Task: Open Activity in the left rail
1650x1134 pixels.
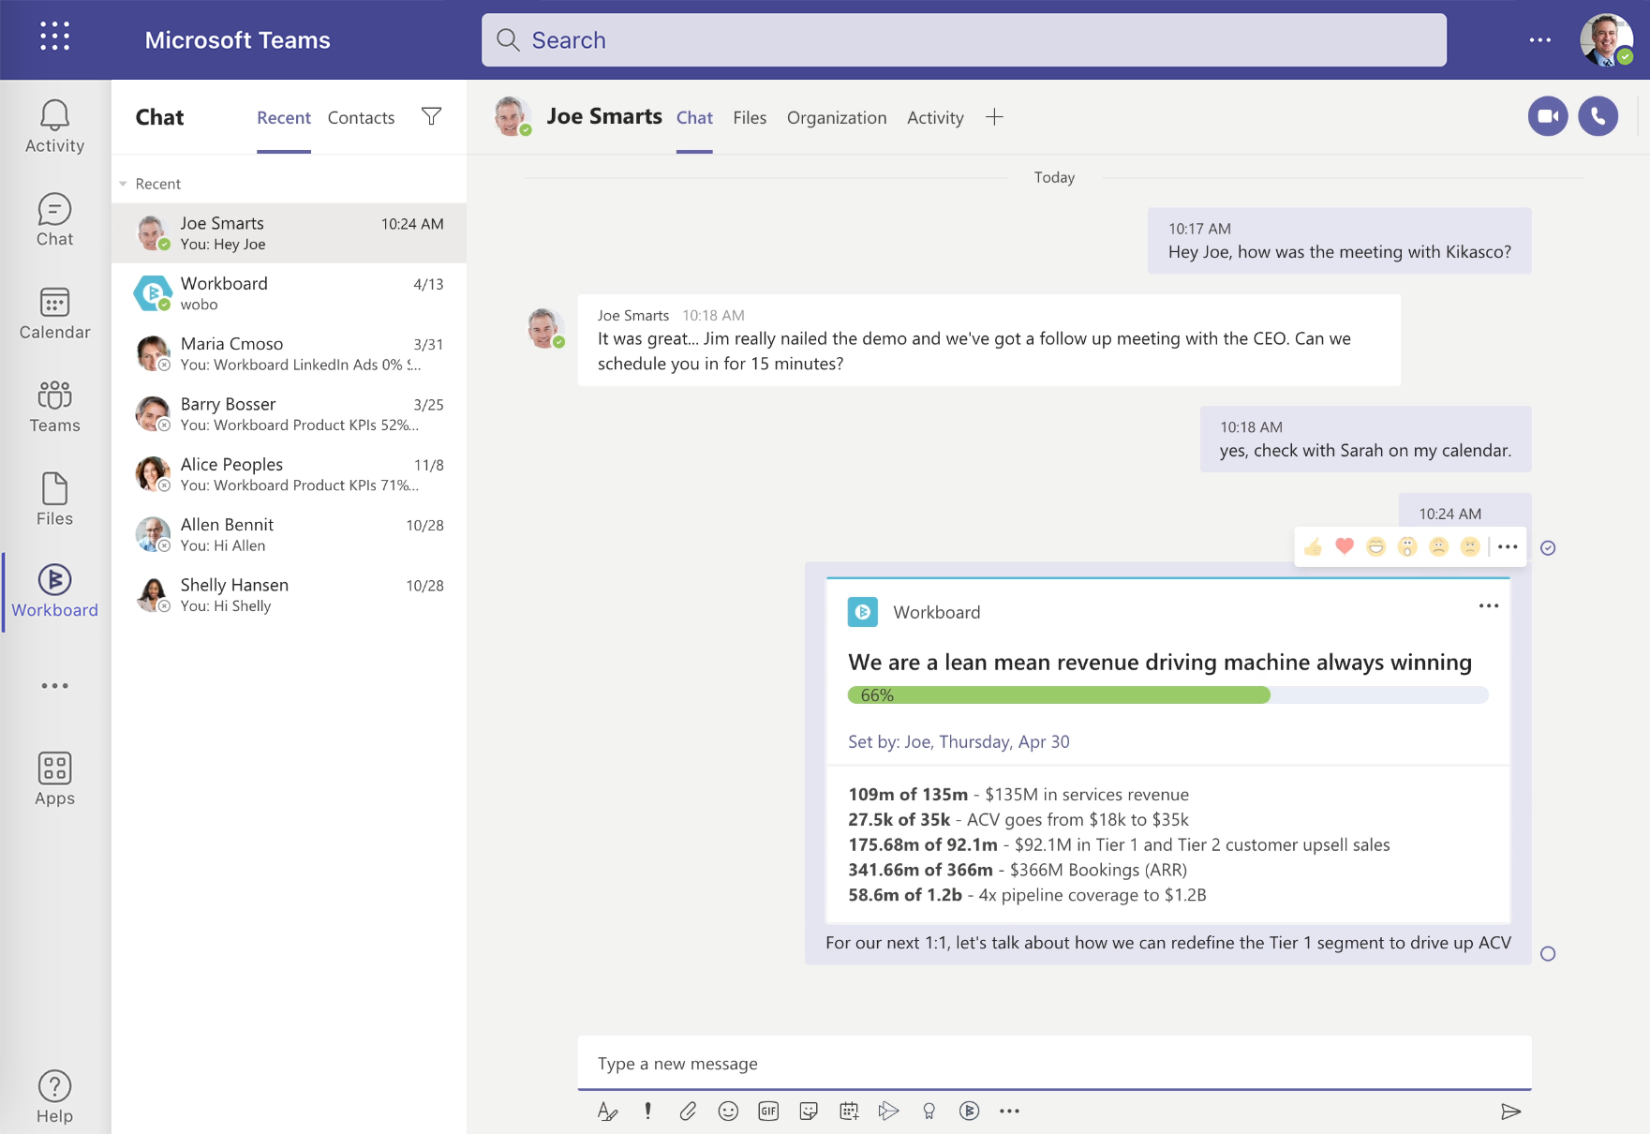Action: click(x=54, y=127)
